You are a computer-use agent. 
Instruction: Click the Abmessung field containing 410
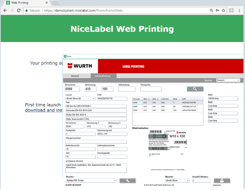pos(91,89)
